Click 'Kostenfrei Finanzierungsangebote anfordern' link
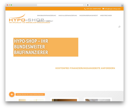Screen dimensions: 129x109 (x=85, y=68)
